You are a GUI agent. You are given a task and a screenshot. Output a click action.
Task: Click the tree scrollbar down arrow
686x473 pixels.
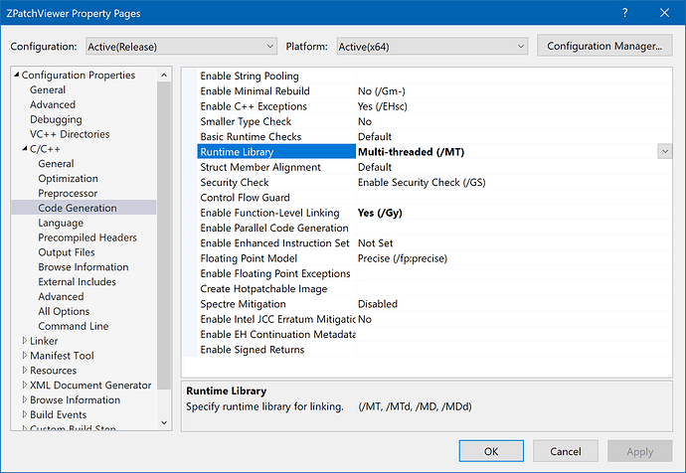tap(164, 422)
